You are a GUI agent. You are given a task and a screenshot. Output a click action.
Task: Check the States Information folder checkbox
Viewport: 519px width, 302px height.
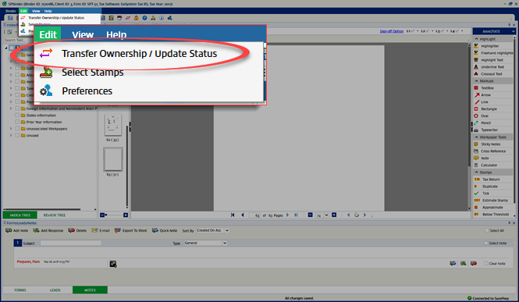click(17, 115)
